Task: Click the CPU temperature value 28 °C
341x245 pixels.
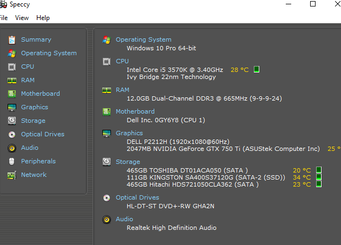Action: [x=240, y=70]
